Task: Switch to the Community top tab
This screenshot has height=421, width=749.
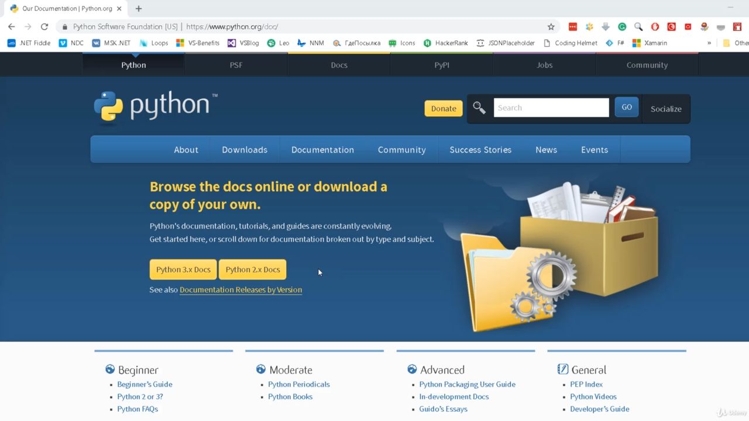Action: point(647,65)
